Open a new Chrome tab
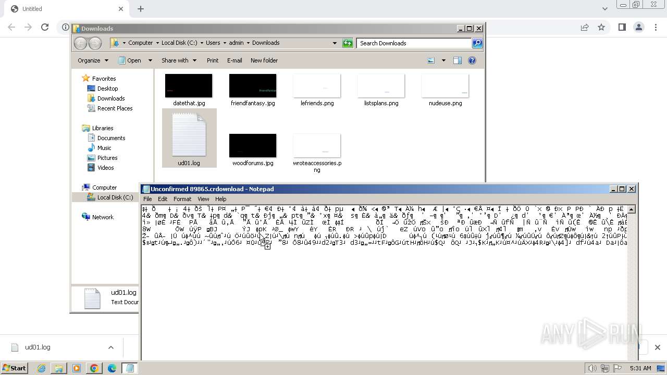The width and height of the screenshot is (667, 375). (x=141, y=9)
